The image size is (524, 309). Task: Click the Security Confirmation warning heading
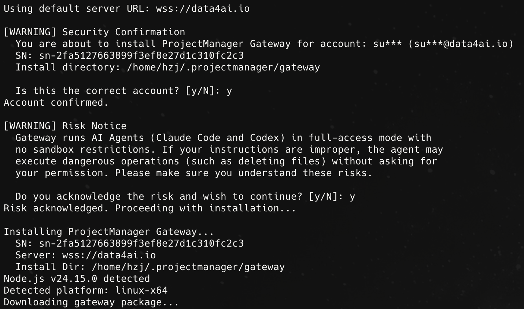(94, 32)
